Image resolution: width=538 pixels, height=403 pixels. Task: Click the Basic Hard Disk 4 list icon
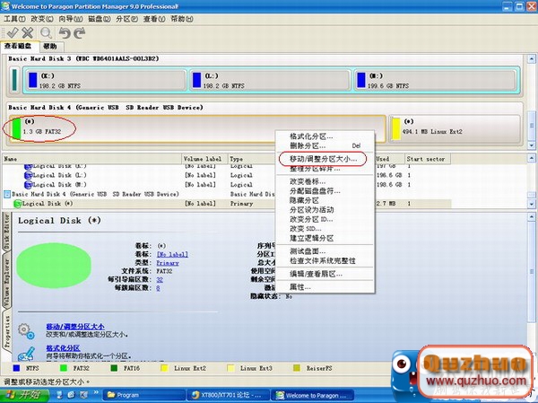[6, 193]
